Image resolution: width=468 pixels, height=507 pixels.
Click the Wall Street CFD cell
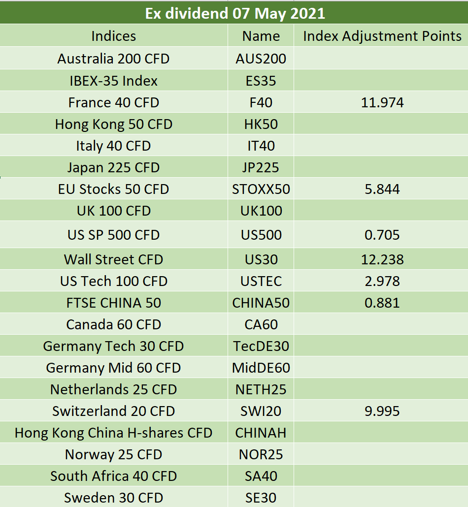click(x=114, y=259)
